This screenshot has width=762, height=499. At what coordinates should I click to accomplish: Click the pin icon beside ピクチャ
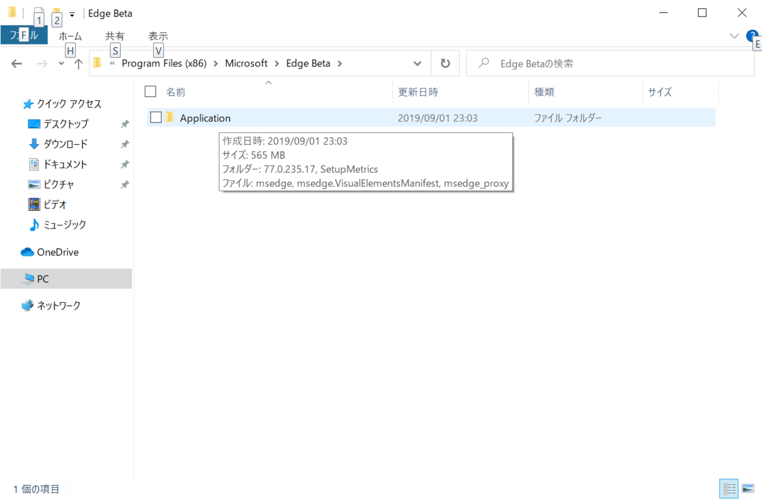(x=125, y=185)
